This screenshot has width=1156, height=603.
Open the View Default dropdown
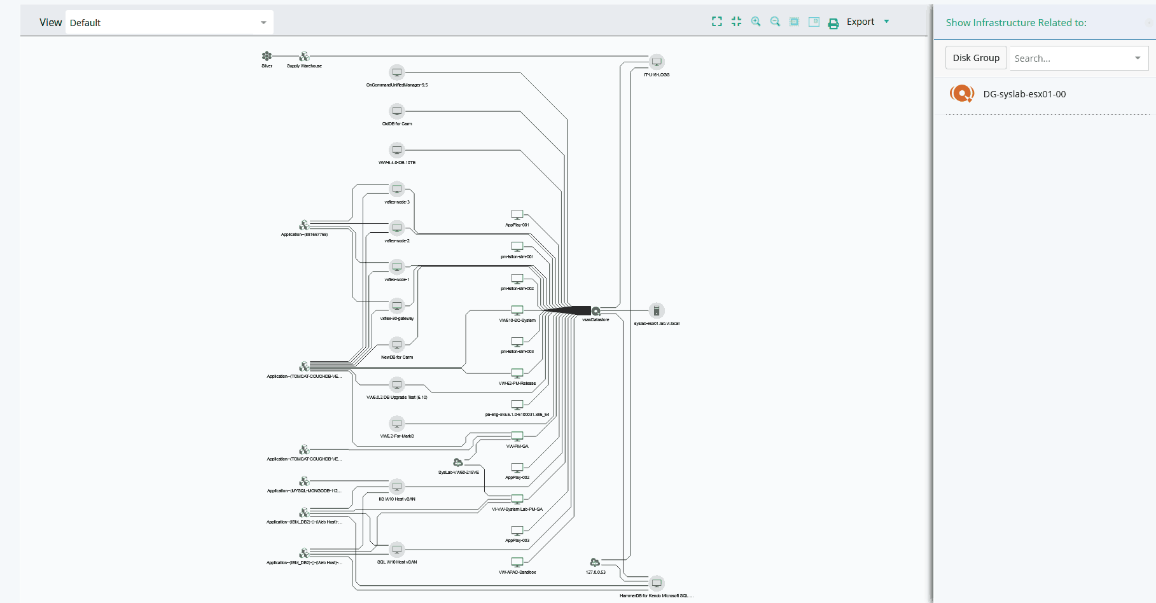pyautogui.click(x=169, y=22)
